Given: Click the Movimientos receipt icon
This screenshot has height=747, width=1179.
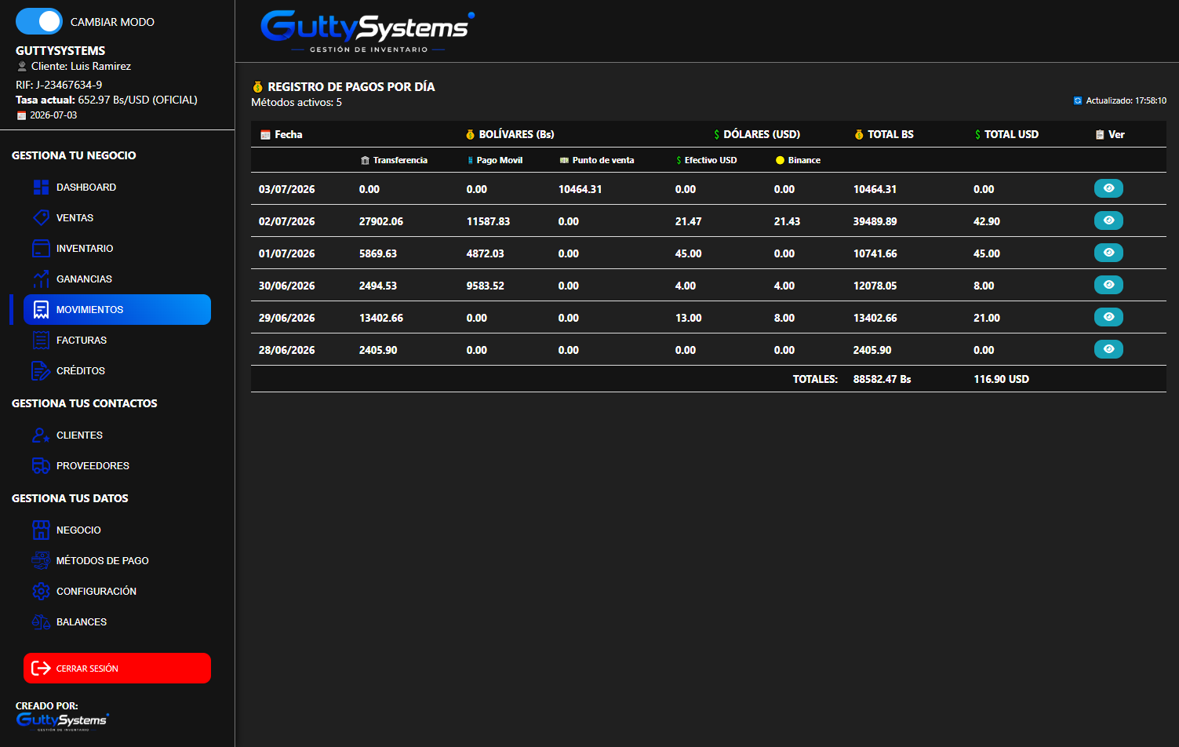Looking at the screenshot, I should (41, 309).
